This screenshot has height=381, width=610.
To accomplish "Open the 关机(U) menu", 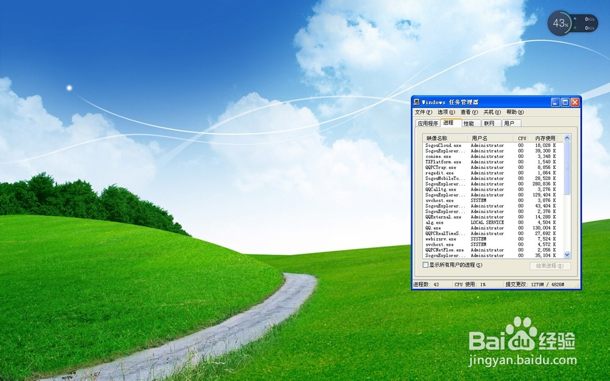I will point(492,112).
